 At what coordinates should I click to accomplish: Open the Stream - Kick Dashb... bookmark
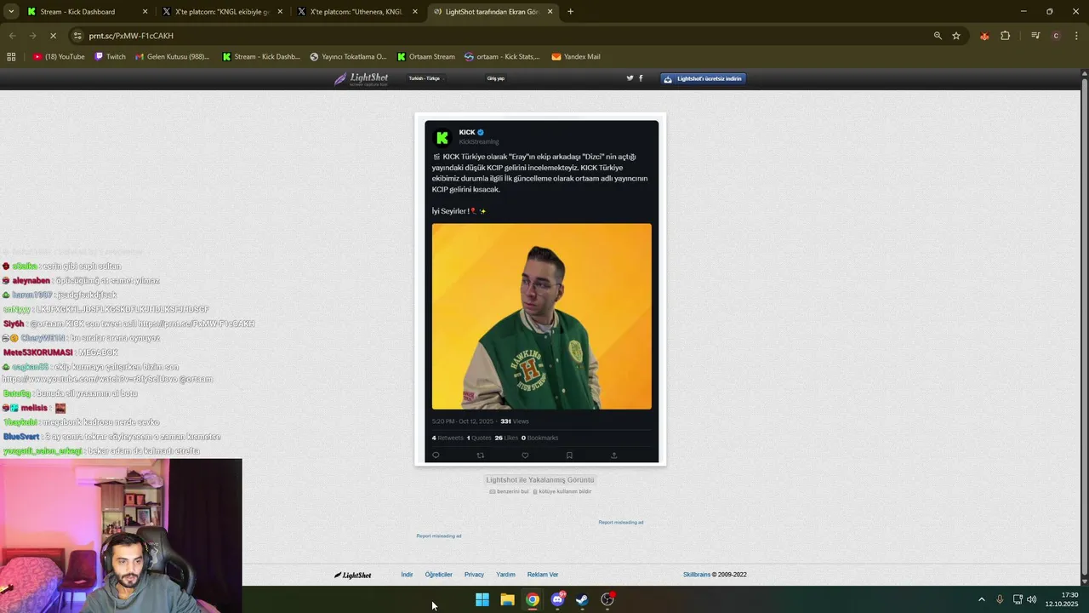tap(261, 57)
